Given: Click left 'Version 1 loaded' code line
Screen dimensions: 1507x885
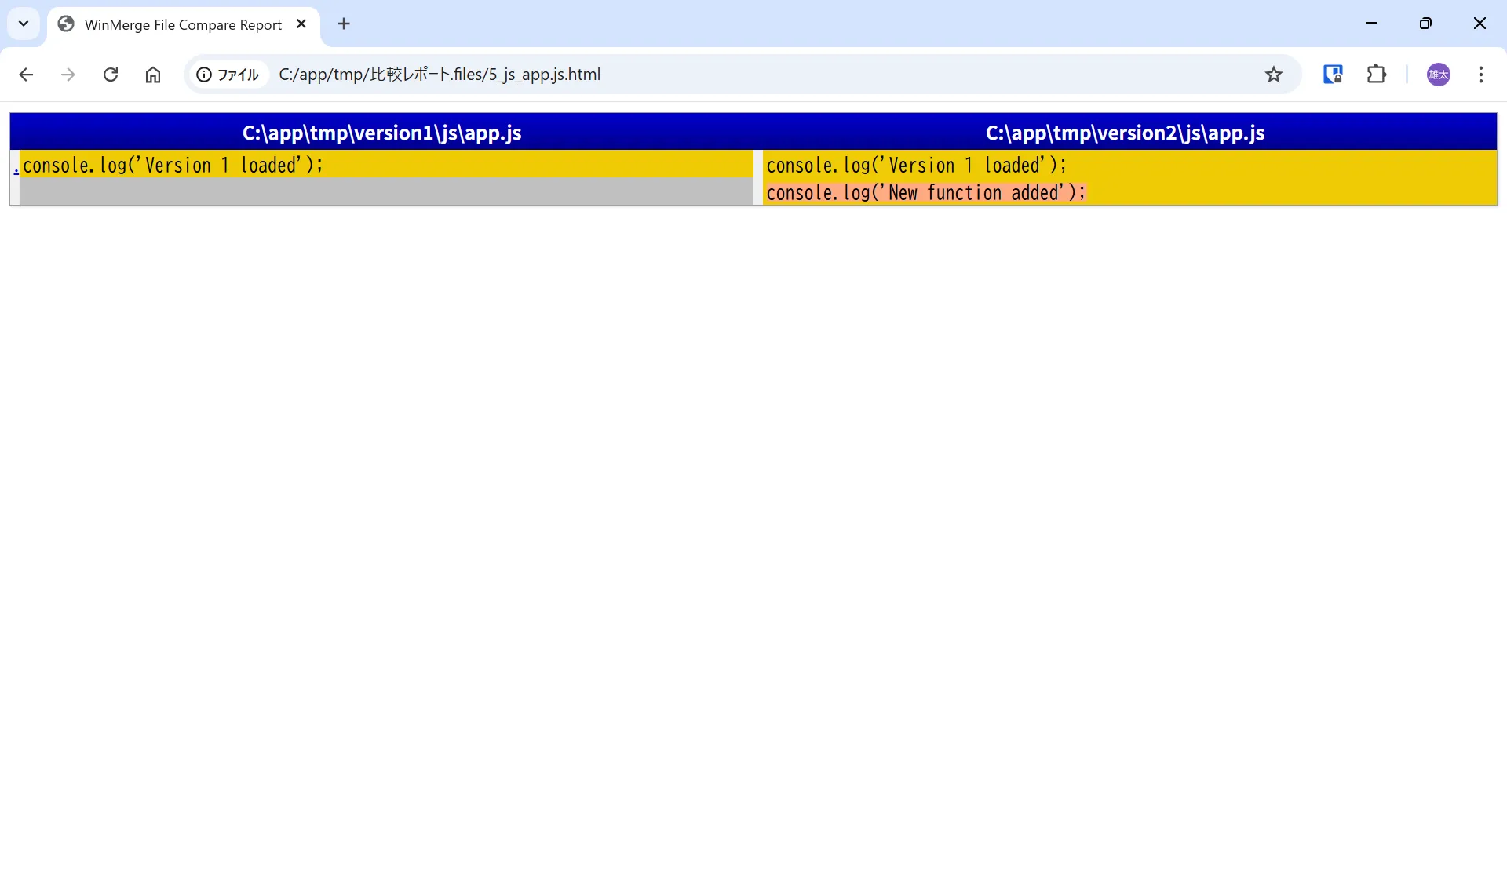Looking at the screenshot, I should (x=386, y=166).
